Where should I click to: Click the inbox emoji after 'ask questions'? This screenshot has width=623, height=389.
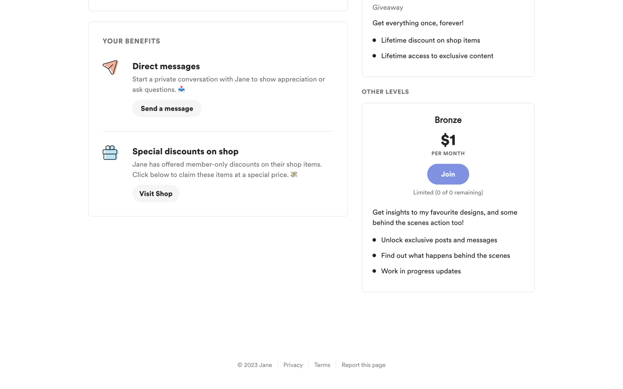(182, 89)
